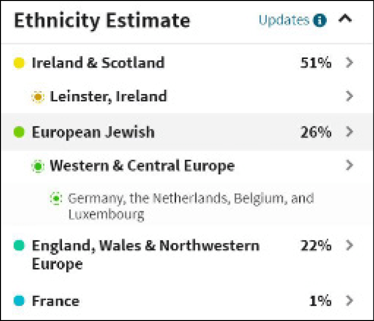The image size is (374, 321).
Task: Select Leinster, Ireland community
Action: click(x=108, y=96)
